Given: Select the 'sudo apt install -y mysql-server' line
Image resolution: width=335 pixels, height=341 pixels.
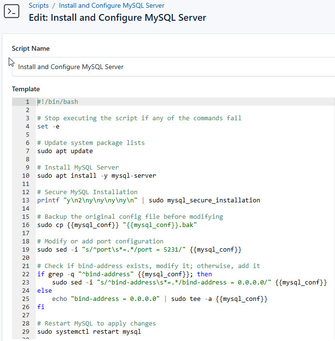Looking at the screenshot, I should pos(97,175).
